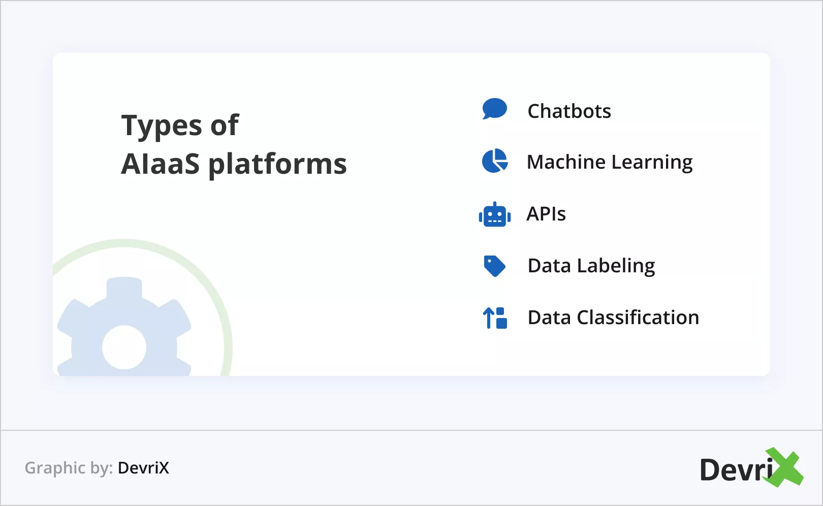Click the bold Devri logo wordmark
The height and width of the screenshot is (506, 823).
pos(736,469)
